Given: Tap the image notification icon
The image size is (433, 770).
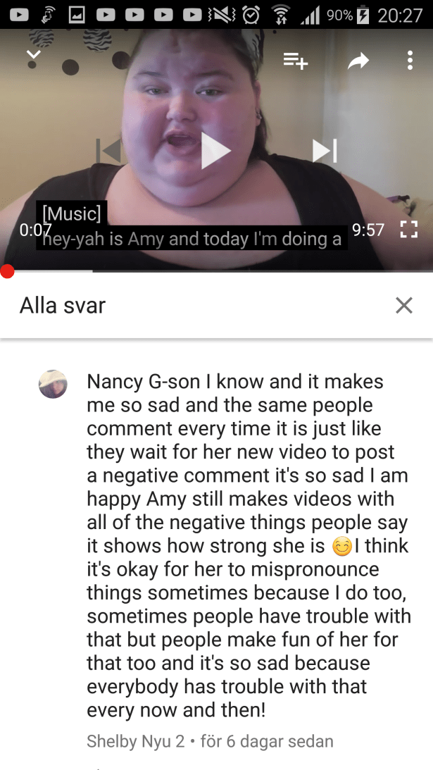Looking at the screenshot, I should tap(76, 15).
